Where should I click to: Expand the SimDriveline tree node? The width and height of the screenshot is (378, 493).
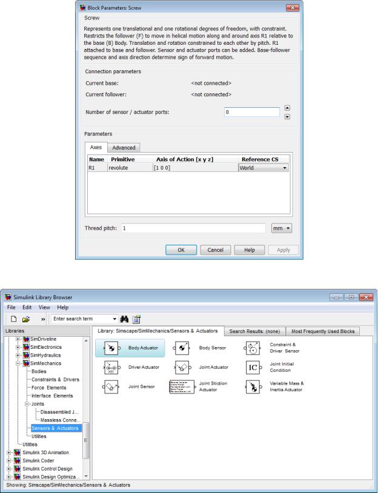tap(18, 339)
